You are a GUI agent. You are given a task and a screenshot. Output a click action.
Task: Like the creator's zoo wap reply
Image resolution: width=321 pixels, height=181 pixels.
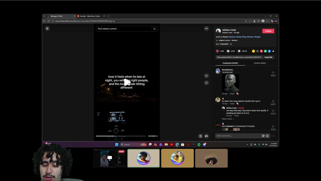click(273, 111)
